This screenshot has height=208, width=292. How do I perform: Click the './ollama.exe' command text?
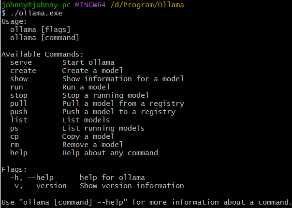coord(36,13)
